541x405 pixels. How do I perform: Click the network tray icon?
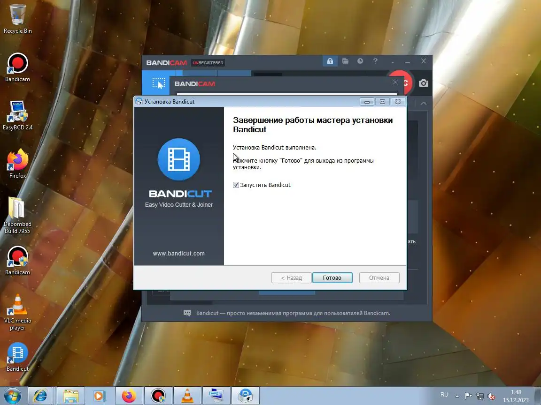(x=480, y=396)
